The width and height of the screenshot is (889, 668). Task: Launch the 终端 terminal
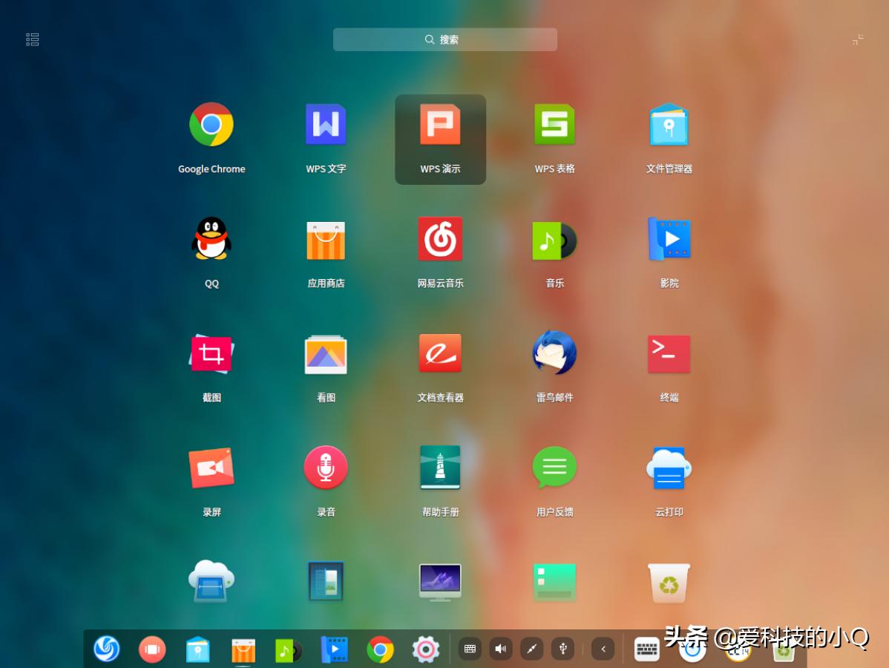pyautogui.click(x=669, y=353)
